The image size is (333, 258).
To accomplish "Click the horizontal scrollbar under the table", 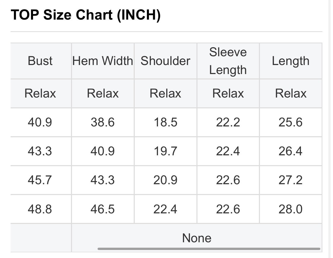I will pyautogui.click(x=209, y=249).
